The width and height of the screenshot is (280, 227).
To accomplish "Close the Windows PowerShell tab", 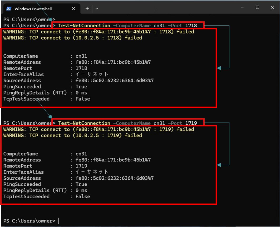I will pos(73,9).
